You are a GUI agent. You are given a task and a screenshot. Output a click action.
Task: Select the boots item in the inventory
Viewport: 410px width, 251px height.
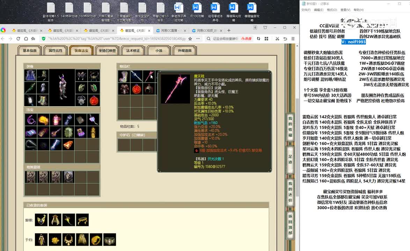coord(124,76)
